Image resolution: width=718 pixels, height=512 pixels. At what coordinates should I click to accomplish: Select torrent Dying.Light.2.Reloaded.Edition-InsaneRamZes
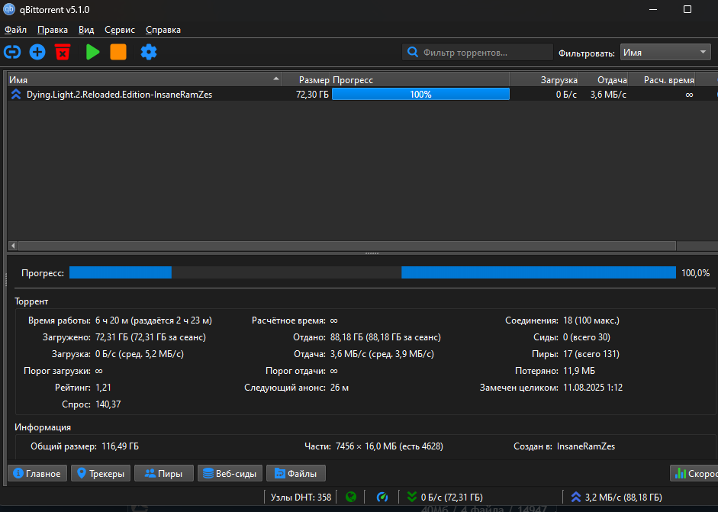119,95
